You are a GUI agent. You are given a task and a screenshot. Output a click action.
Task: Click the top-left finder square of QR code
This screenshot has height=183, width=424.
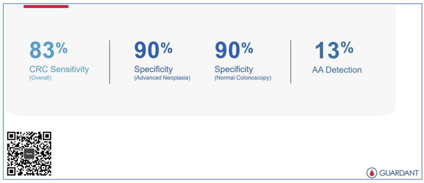pyautogui.click(x=11, y=136)
